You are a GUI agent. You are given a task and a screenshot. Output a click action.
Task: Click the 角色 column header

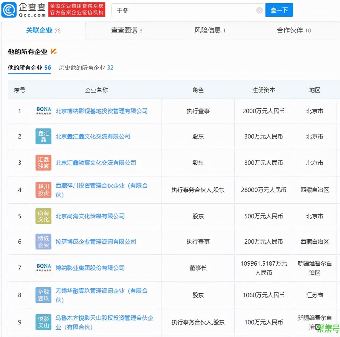tap(198, 90)
